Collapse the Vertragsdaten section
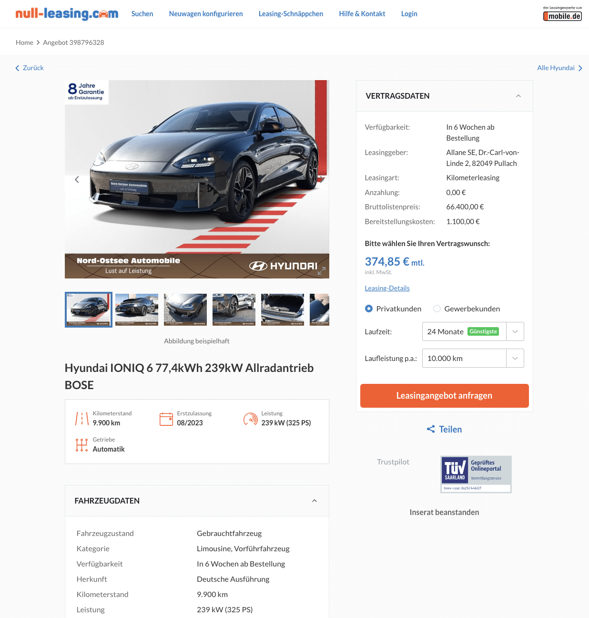The width and height of the screenshot is (589, 618). [x=518, y=96]
